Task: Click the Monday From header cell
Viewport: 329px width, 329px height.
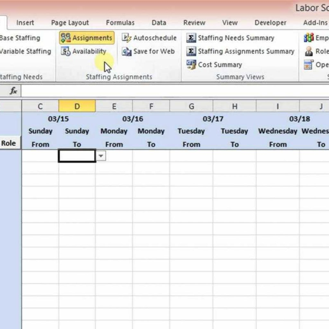Action: 114,144
